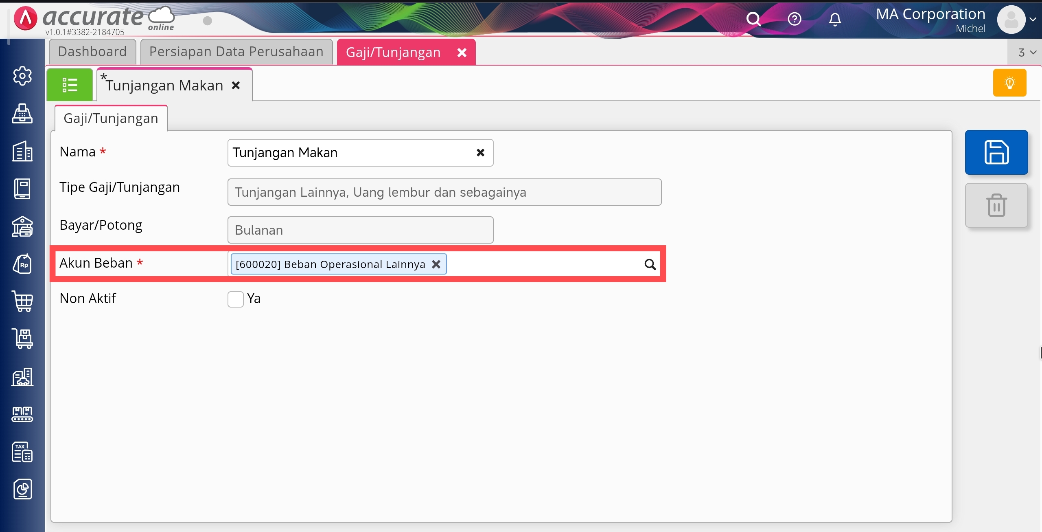The width and height of the screenshot is (1042, 532).
Task: Click the Nama input field
Action: (350, 153)
